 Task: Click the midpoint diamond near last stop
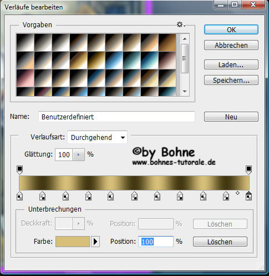[237, 193]
